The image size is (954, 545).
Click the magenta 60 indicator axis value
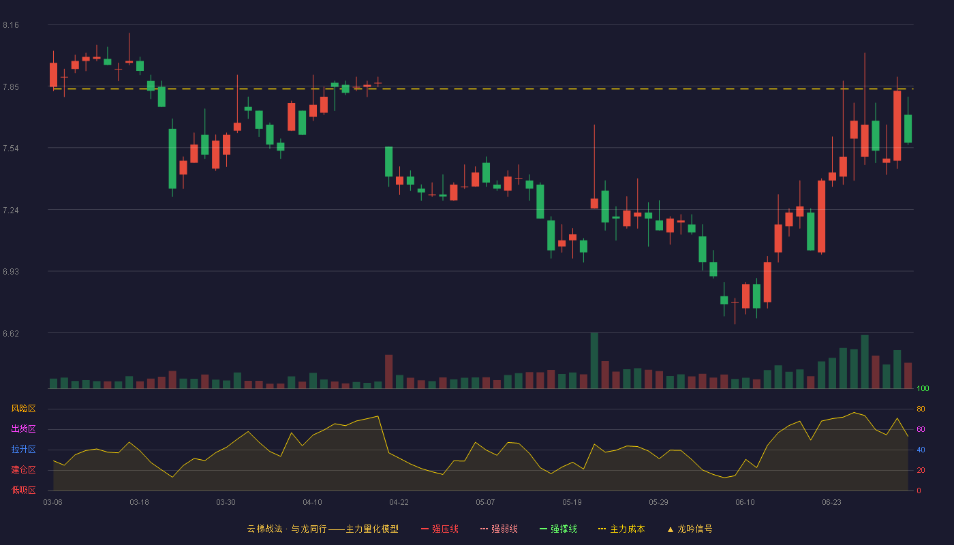click(921, 429)
